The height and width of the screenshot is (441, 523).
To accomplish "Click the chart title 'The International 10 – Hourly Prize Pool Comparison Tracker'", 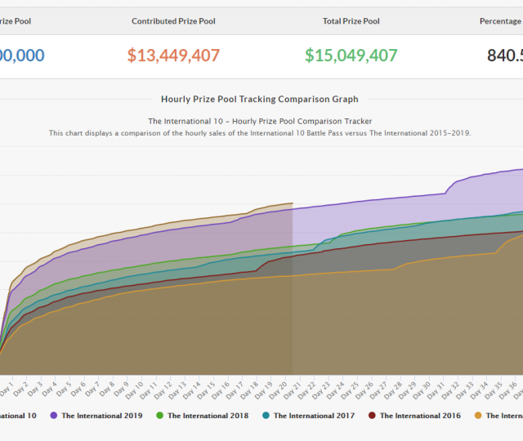I will pos(260,120).
